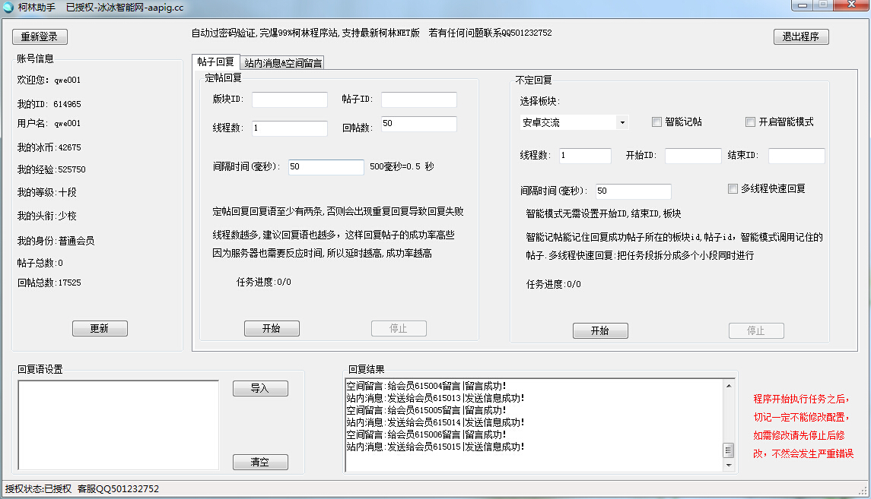This screenshot has width=871, height=499.
Task: Open the 站内消息&空间留言 tab
Action: point(283,63)
